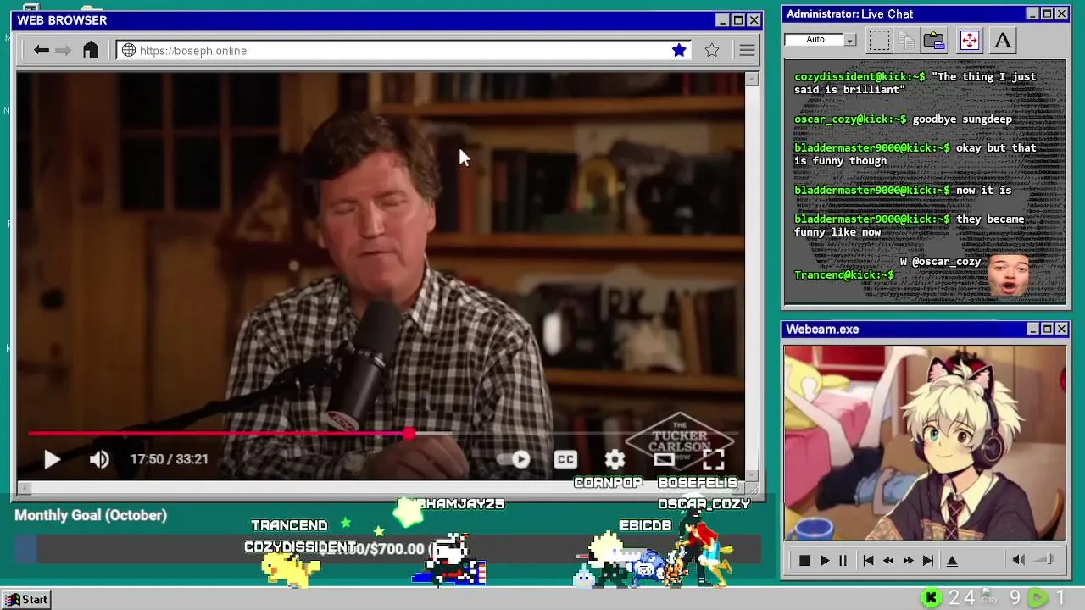This screenshot has height=610, width=1085.
Task: Click the Monthly Goal progress bar
Action: [387, 550]
